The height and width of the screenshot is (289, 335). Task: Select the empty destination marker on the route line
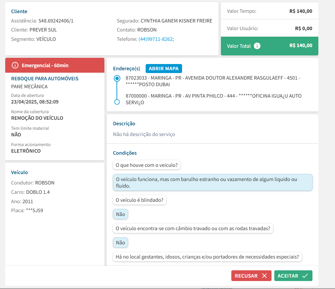click(117, 102)
